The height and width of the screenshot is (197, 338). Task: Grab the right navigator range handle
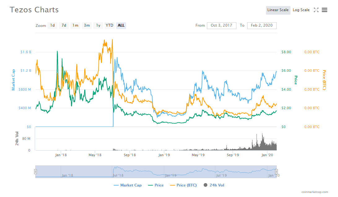276,172
